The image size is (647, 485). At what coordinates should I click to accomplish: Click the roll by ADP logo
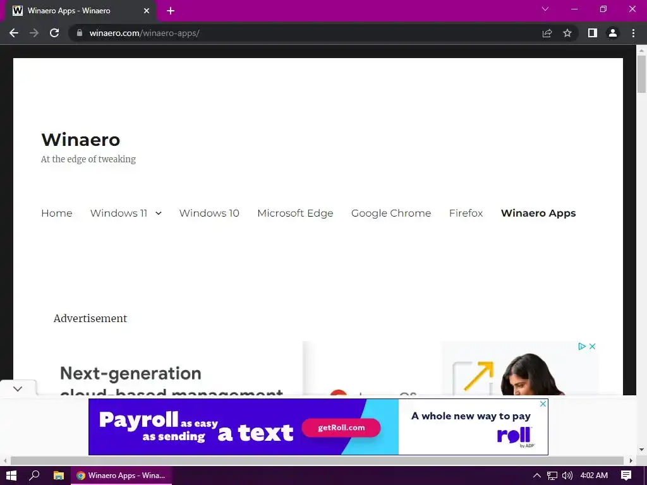click(x=515, y=437)
